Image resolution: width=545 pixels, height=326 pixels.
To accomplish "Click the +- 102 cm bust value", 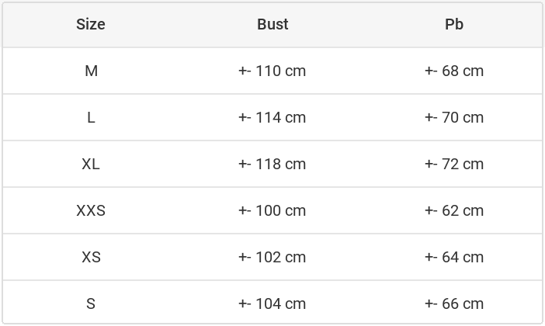I will click(272, 257).
